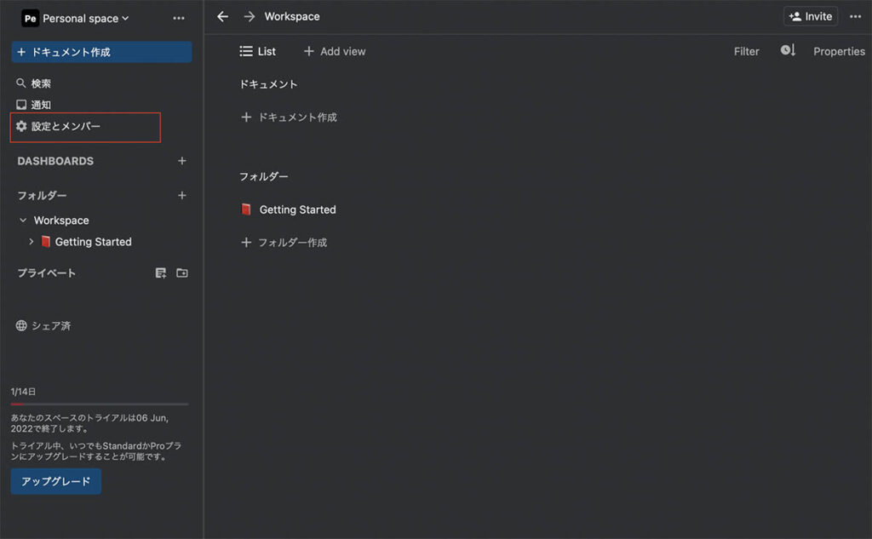Open the top-right three-dot menu
The image size is (872, 539).
[x=855, y=17]
